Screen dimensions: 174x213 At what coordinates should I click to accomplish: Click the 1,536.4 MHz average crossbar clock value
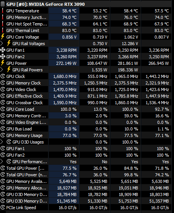pyautogui.click(x=157, y=103)
